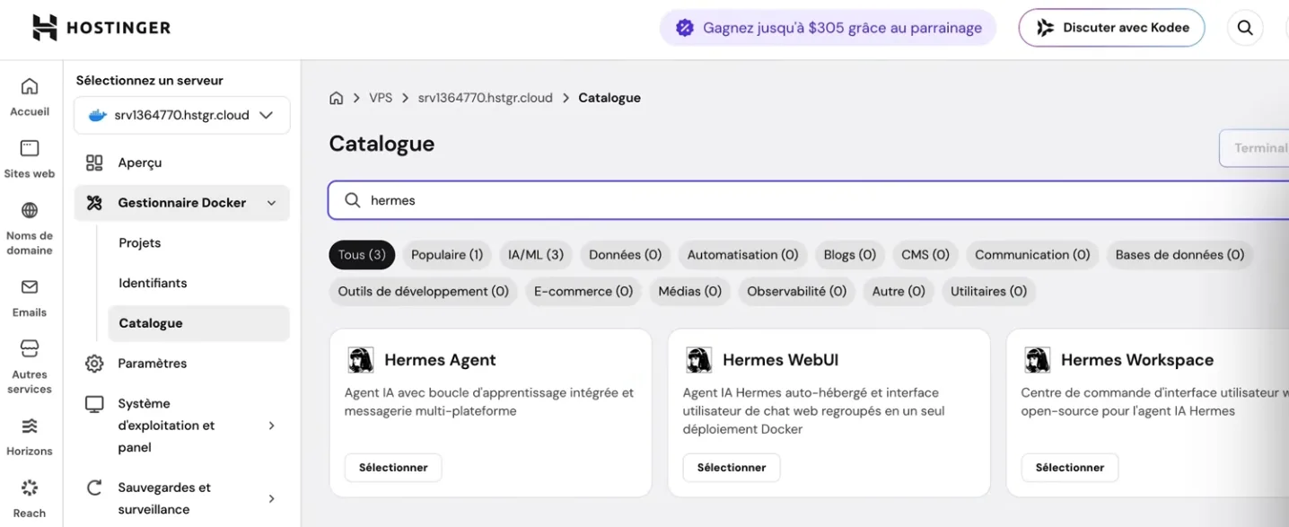Open Catalogue in the Docker submenu
This screenshot has height=527, width=1289.
click(x=198, y=323)
